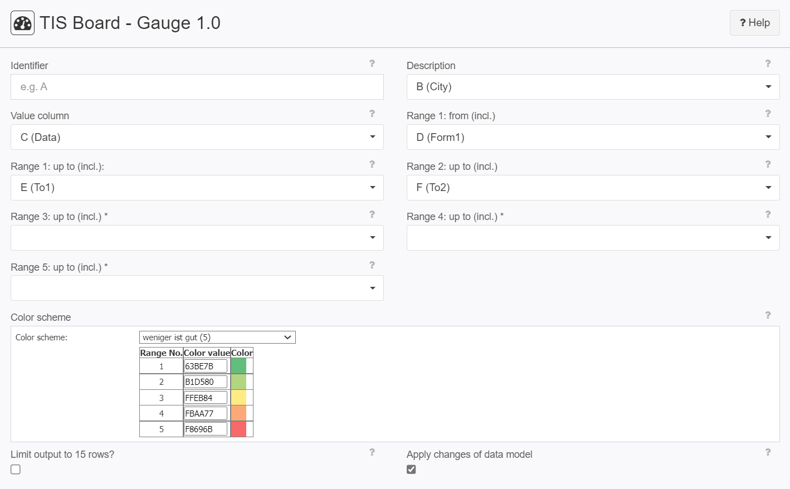The height and width of the screenshot is (489, 790).
Task: Click range number 3 cell
Action: coord(161,398)
